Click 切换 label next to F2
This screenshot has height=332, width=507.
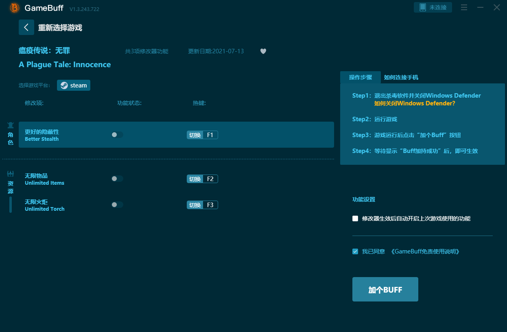coord(195,179)
